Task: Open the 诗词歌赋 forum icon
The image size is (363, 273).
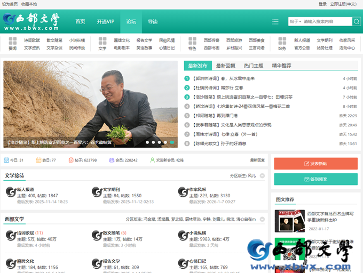Action: pos(11,236)
